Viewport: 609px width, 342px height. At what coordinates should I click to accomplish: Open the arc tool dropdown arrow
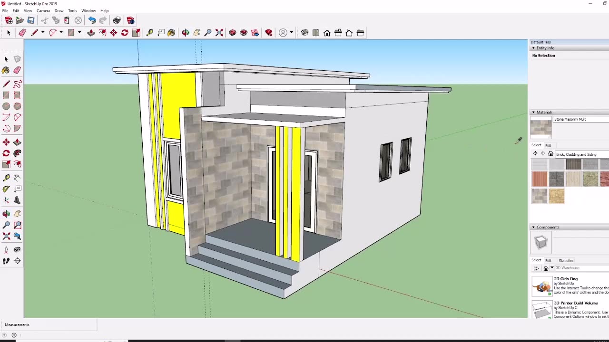(61, 33)
